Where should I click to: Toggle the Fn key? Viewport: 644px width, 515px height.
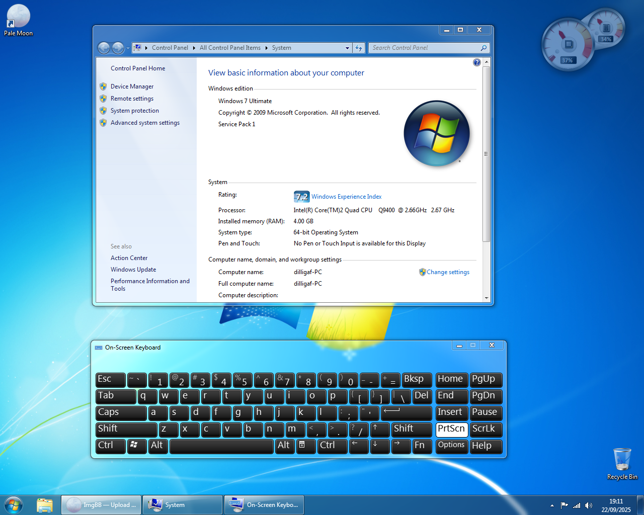click(422, 446)
